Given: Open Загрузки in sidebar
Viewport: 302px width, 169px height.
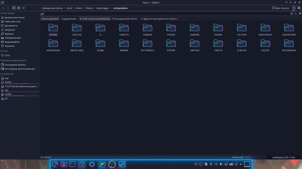Looking at the screenshot, I should pos(19,30).
